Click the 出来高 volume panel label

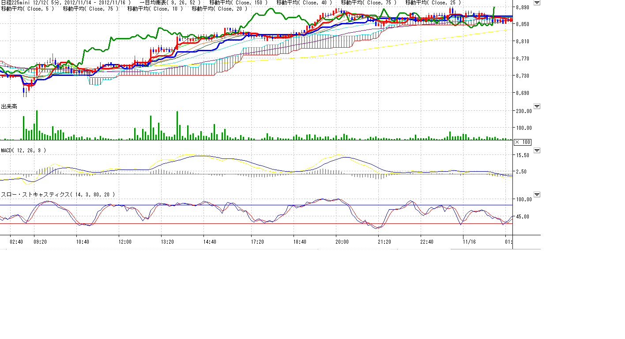pyautogui.click(x=9, y=106)
